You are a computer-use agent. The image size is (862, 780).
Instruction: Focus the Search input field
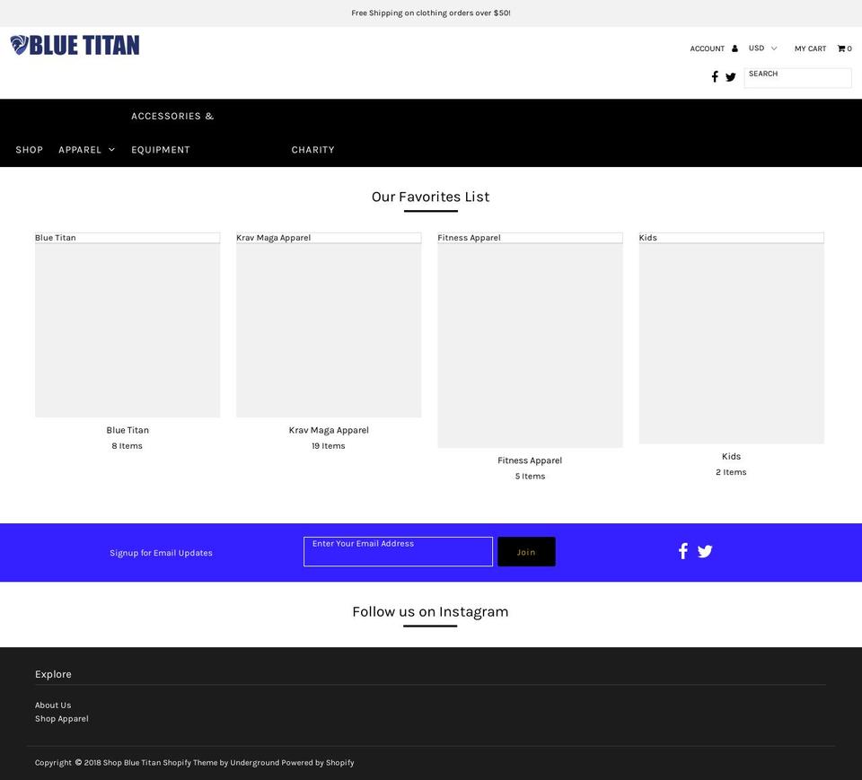[797, 77]
